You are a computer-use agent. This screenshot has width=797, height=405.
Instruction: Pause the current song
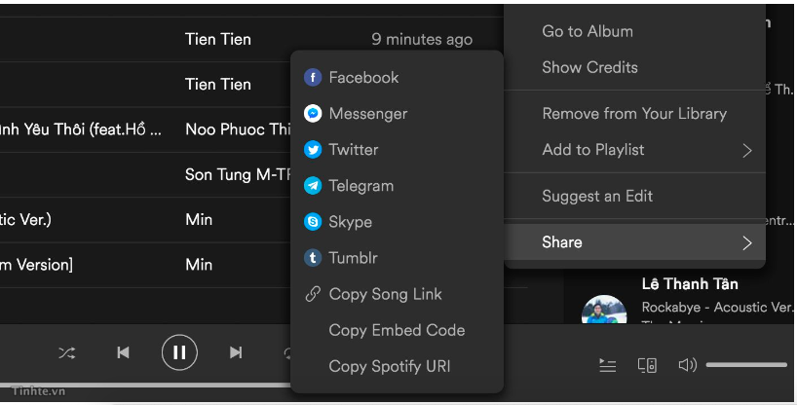pyautogui.click(x=179, y=352)
